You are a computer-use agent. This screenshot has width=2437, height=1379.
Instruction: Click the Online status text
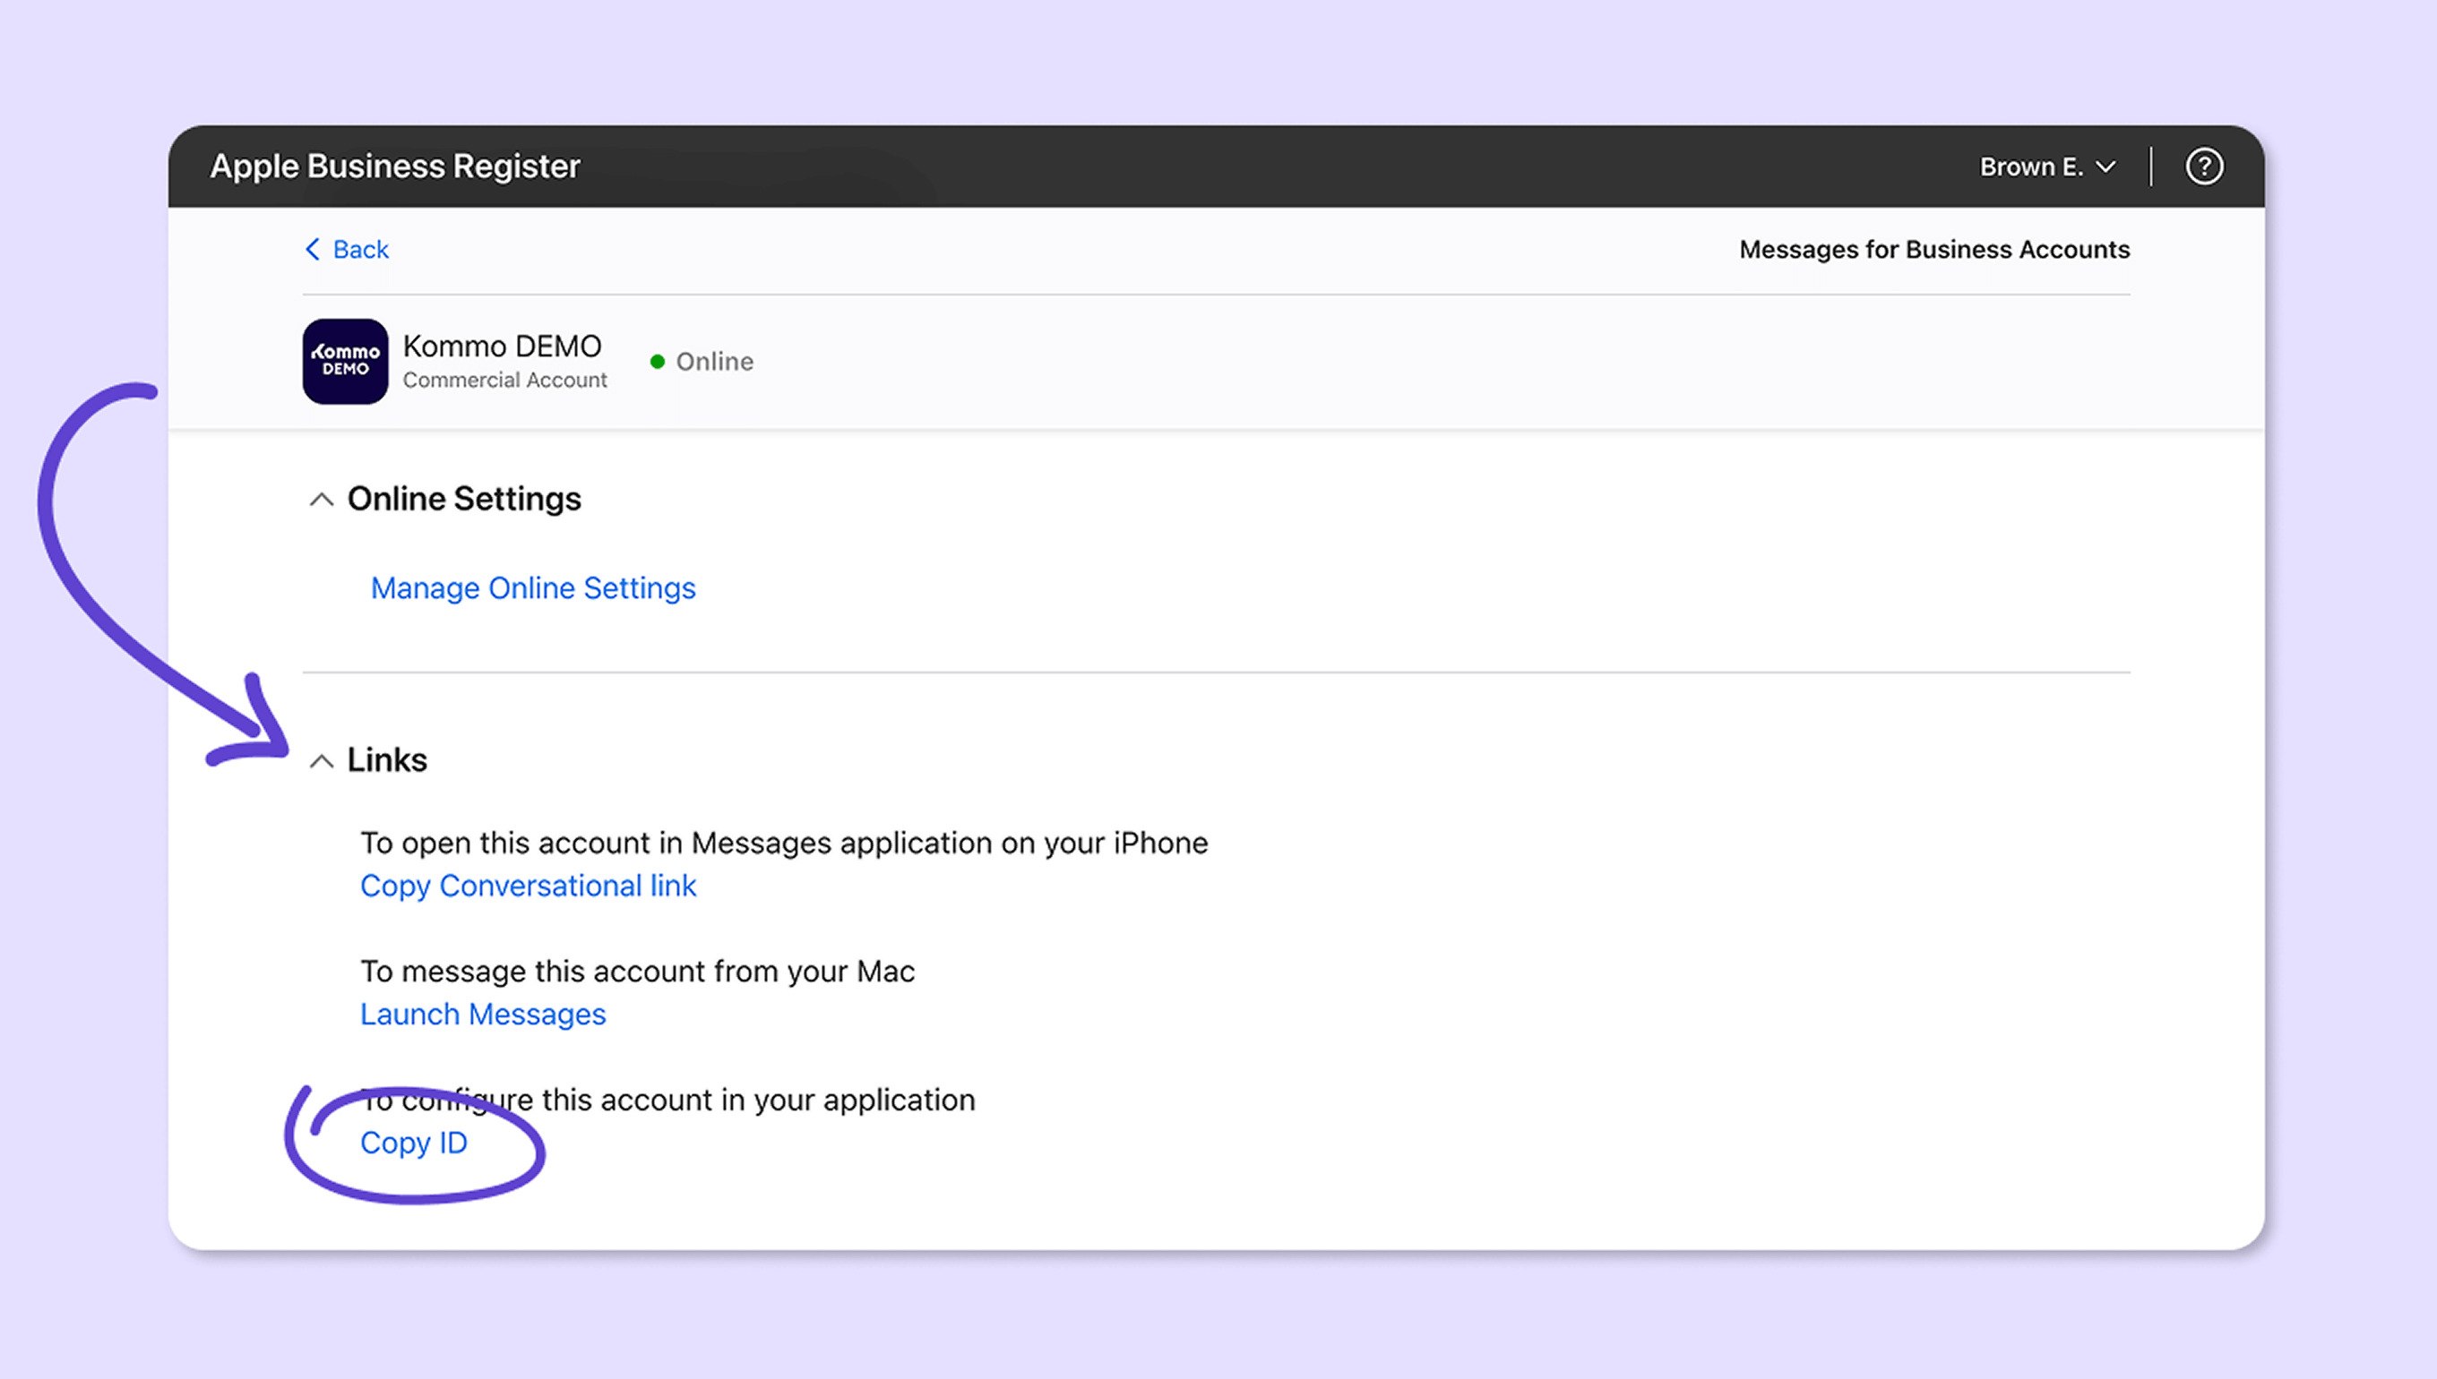[x=714, y=362]
